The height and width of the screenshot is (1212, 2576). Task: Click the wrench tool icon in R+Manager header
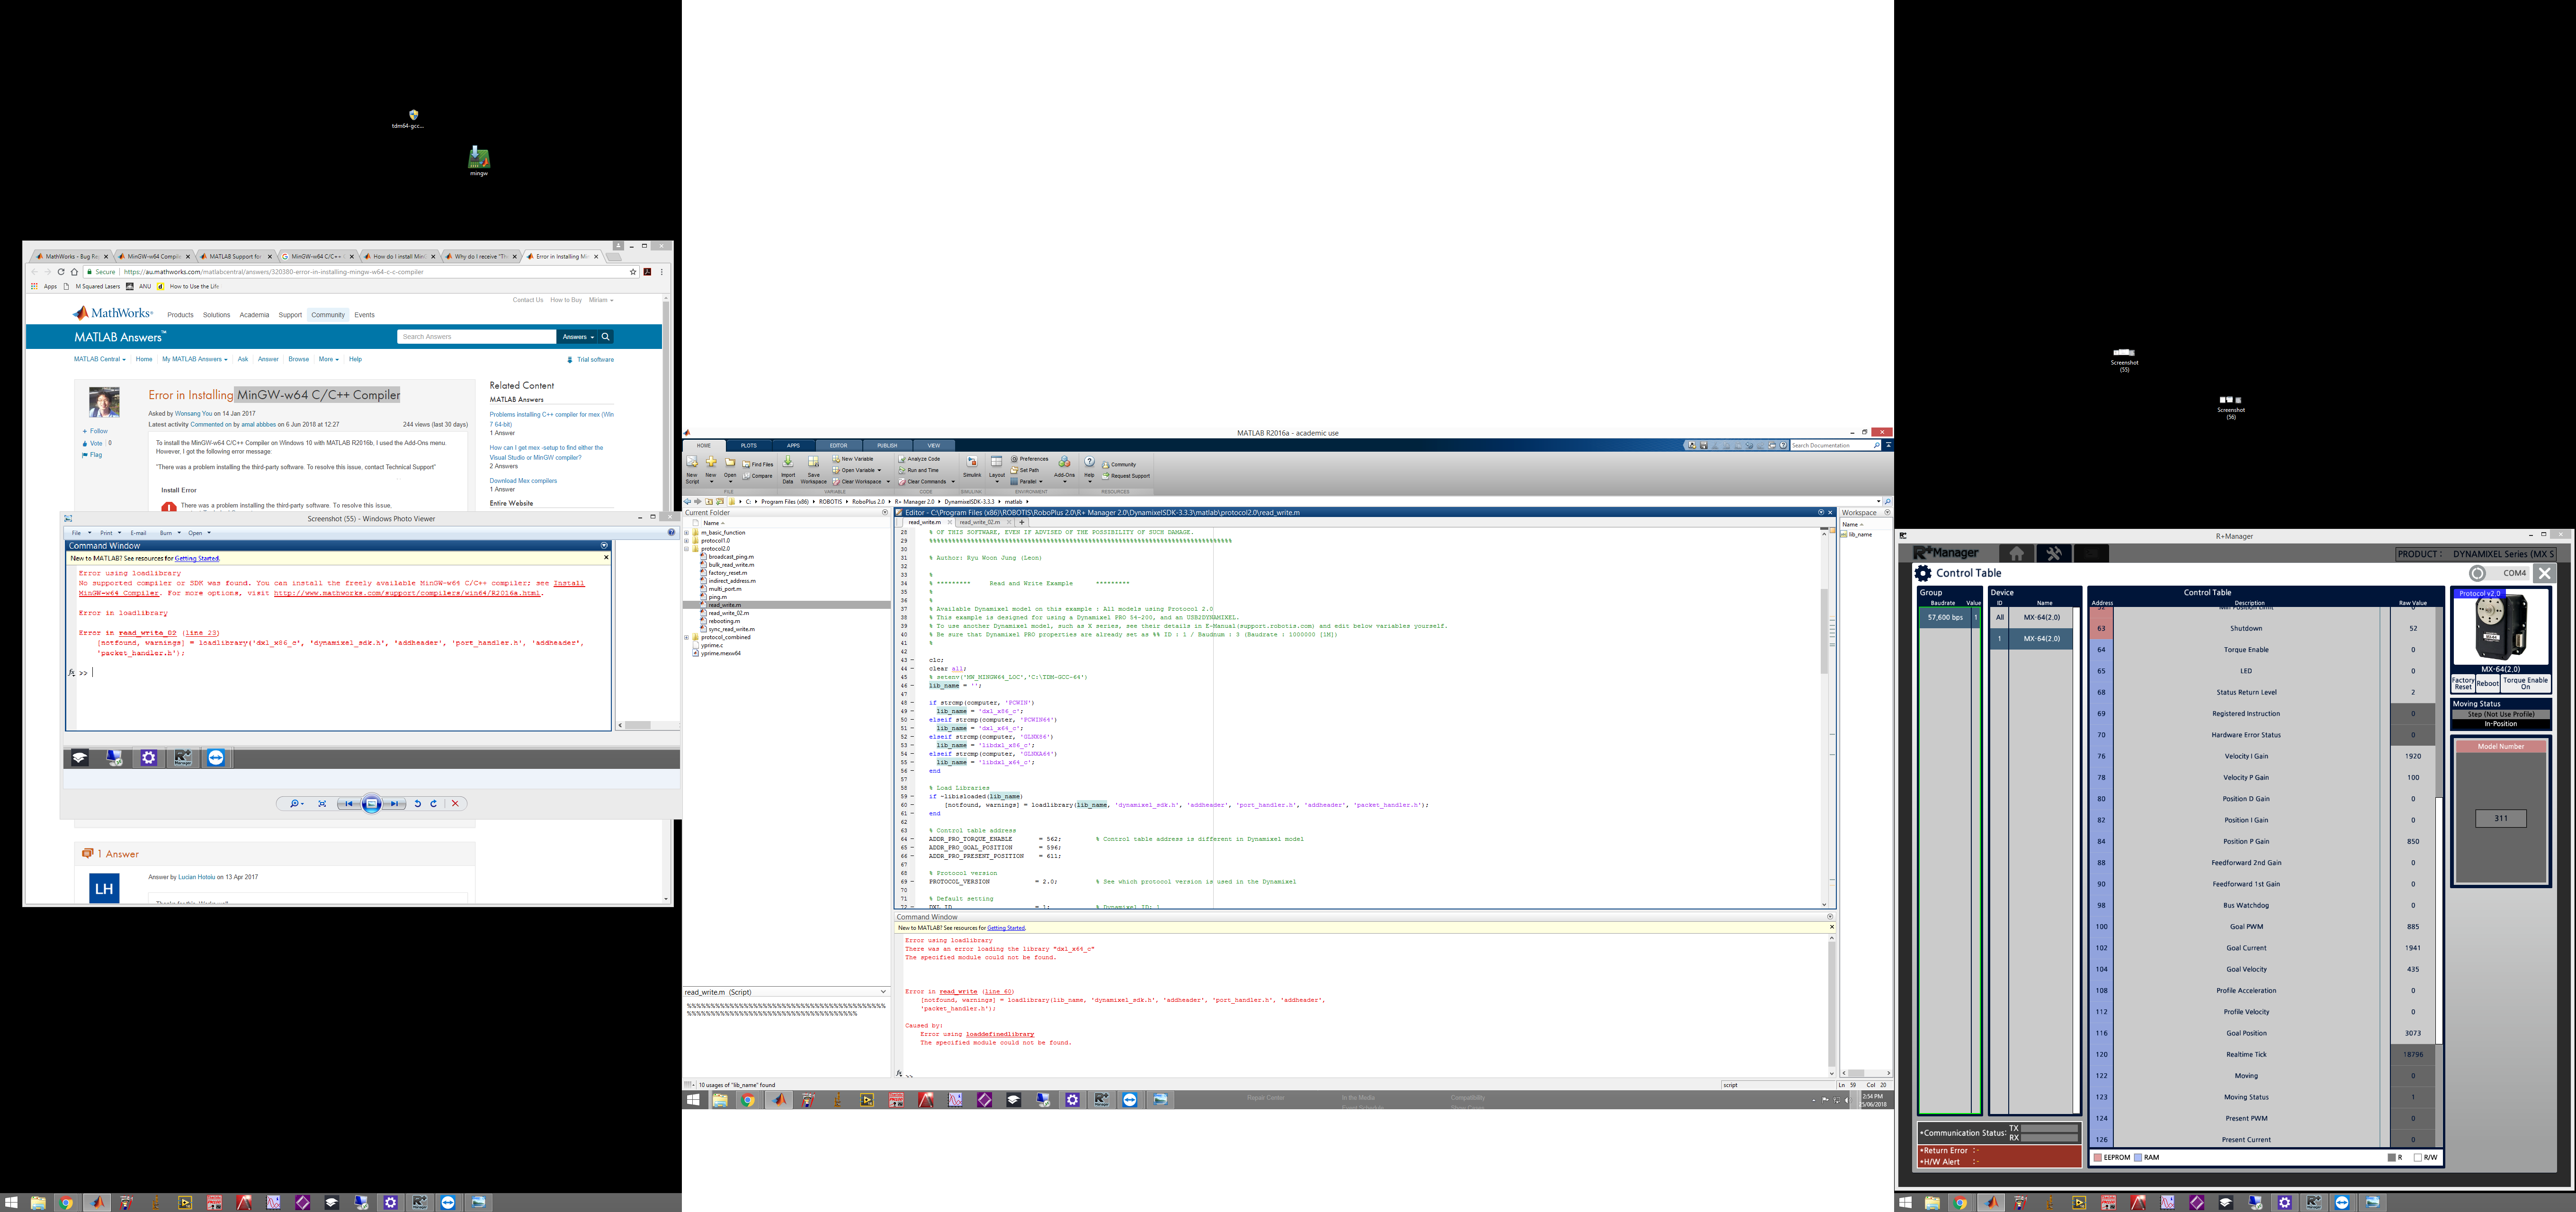2056,554
